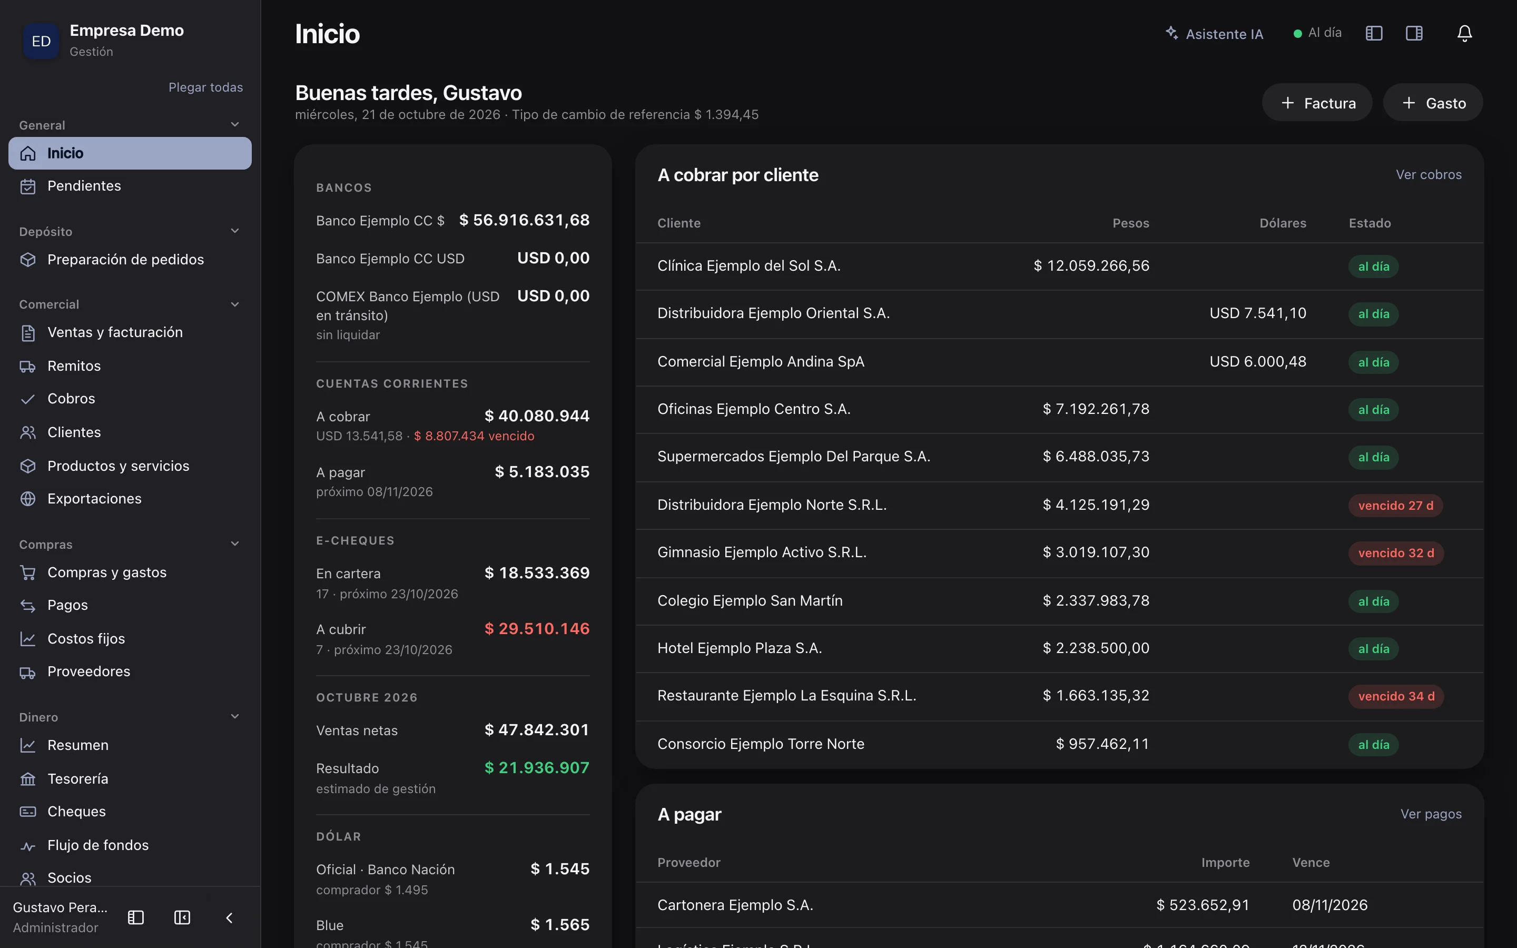The image size is (1517, 948).
Task: Open the notifications bell
Action: [x=1464, y=33]
